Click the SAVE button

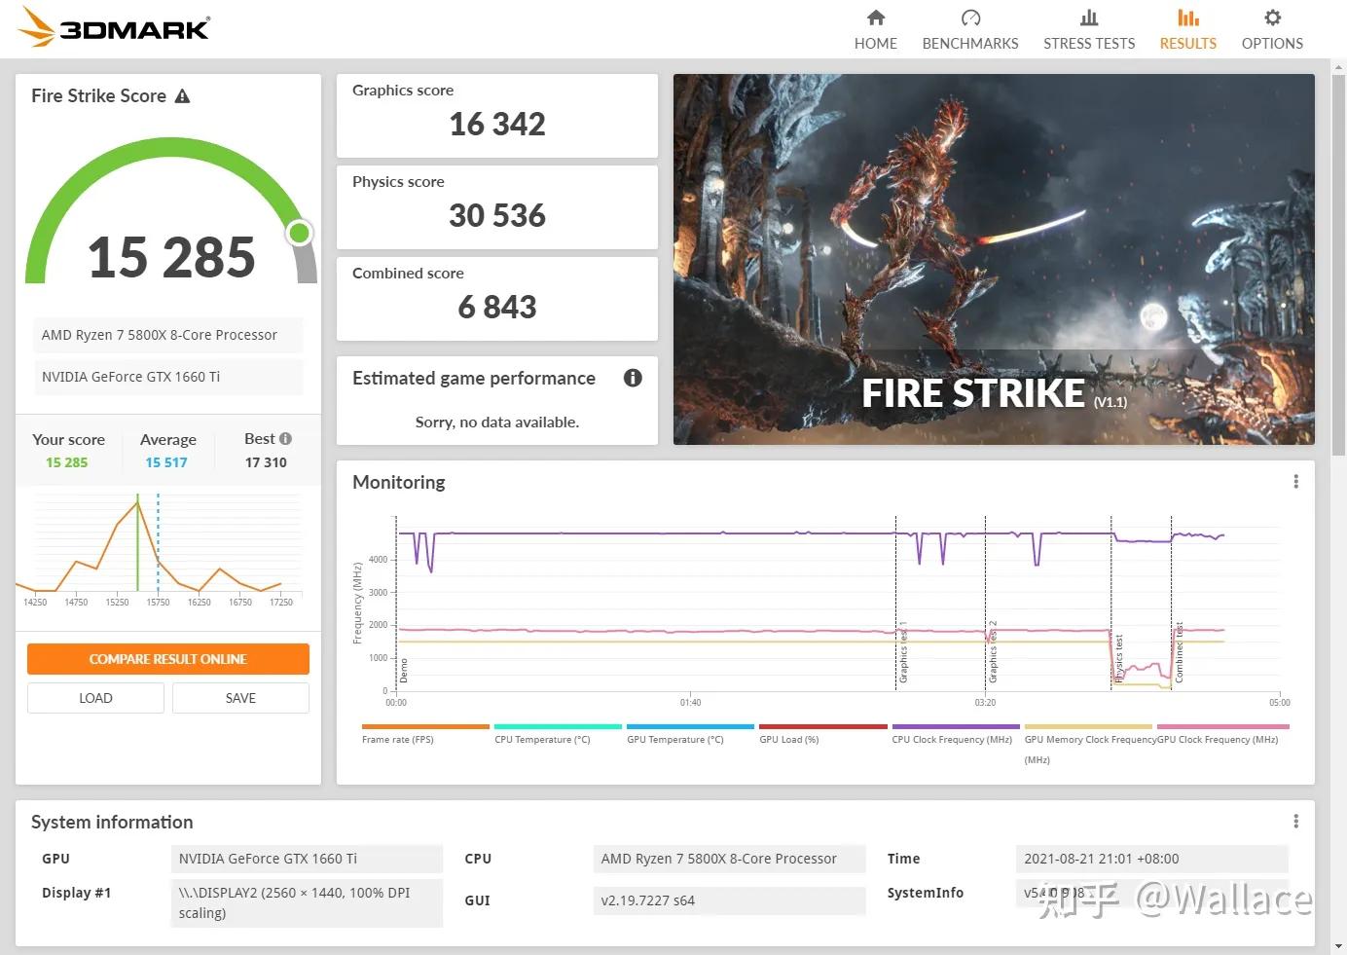click(240, 697)
